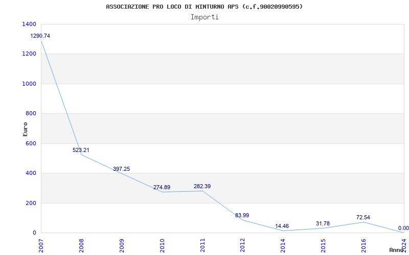This screenshot has width=409, height=255.
Task: Click the 1400 y-axis tick label
Action: [30, 24]
